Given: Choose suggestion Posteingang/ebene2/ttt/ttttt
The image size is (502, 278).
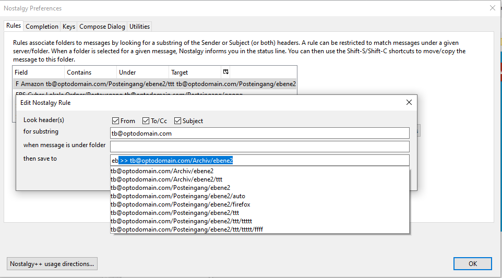Looking at the screenshot, I should (x=260, y=221).
